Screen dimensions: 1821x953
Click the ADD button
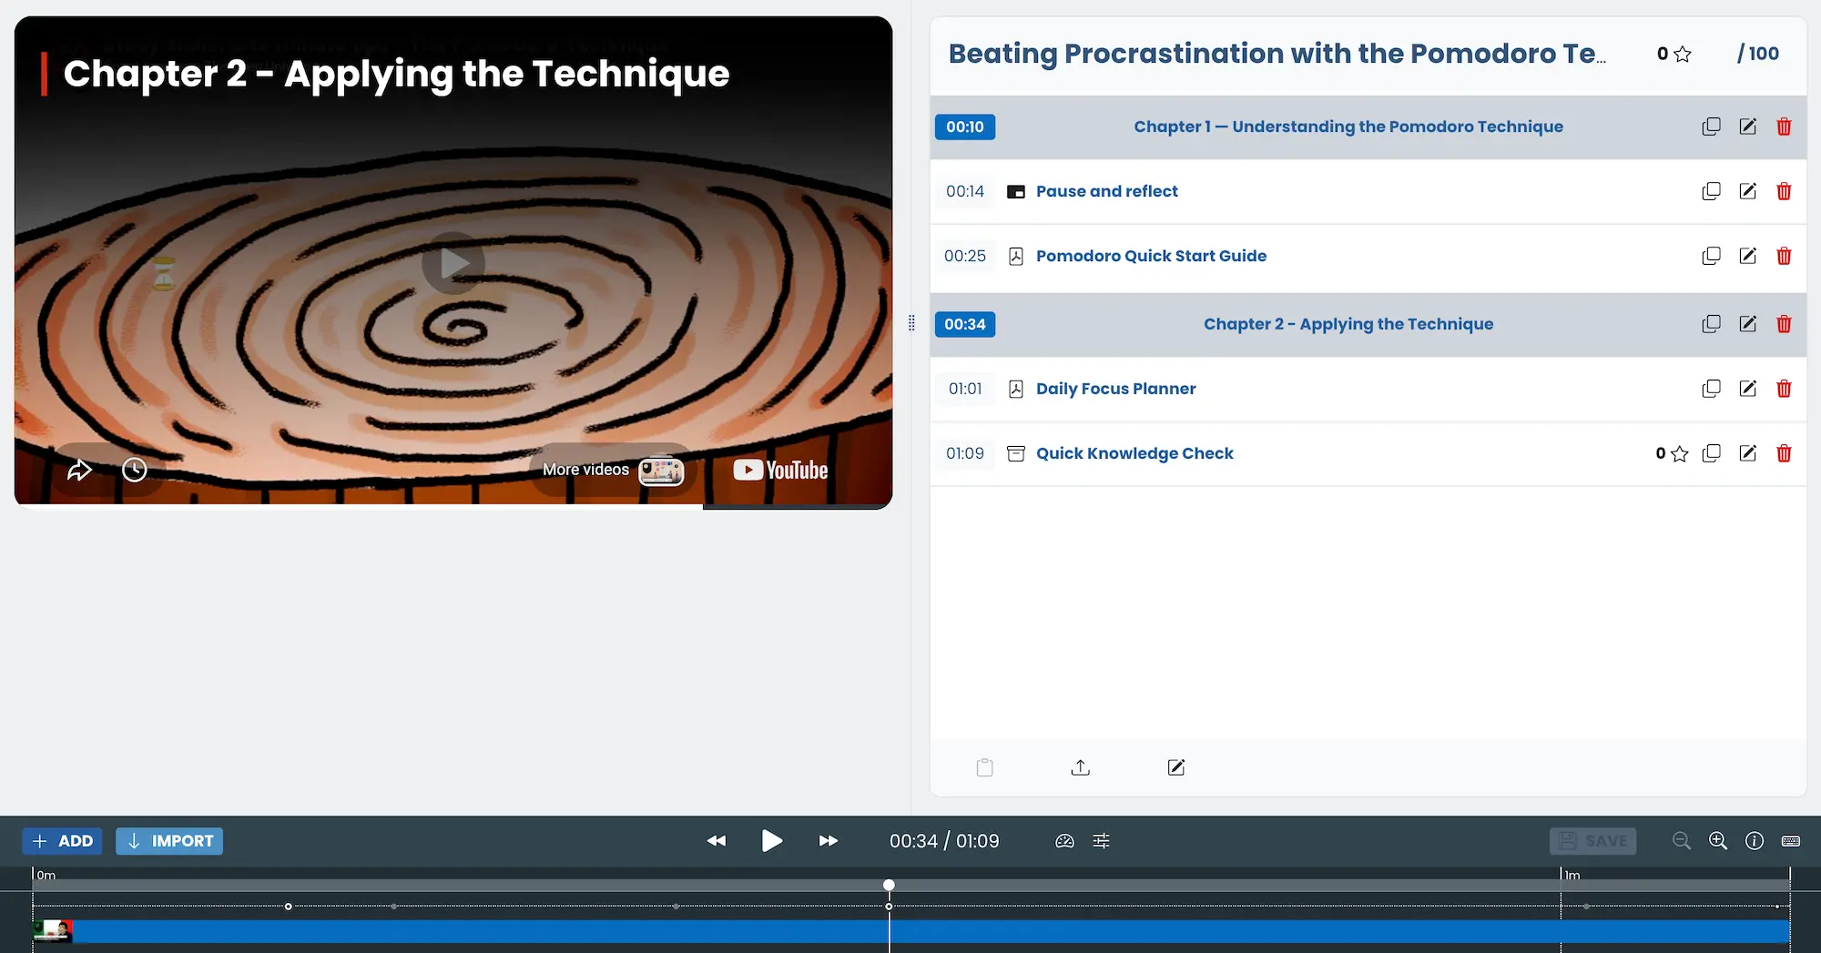click(62, 841)
